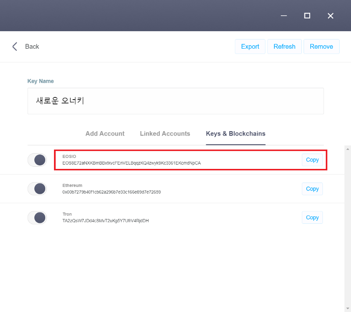Select the Tron address text TA2zQsW7JDd4
This screenshot has height=312, width=351.
pyautogui.click(x=105, y=221)
